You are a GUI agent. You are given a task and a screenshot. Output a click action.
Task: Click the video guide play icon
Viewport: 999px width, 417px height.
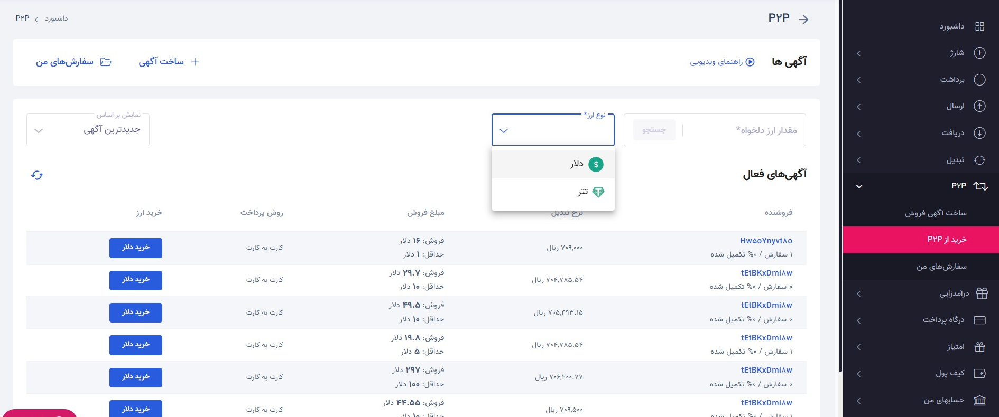[750, 62]
